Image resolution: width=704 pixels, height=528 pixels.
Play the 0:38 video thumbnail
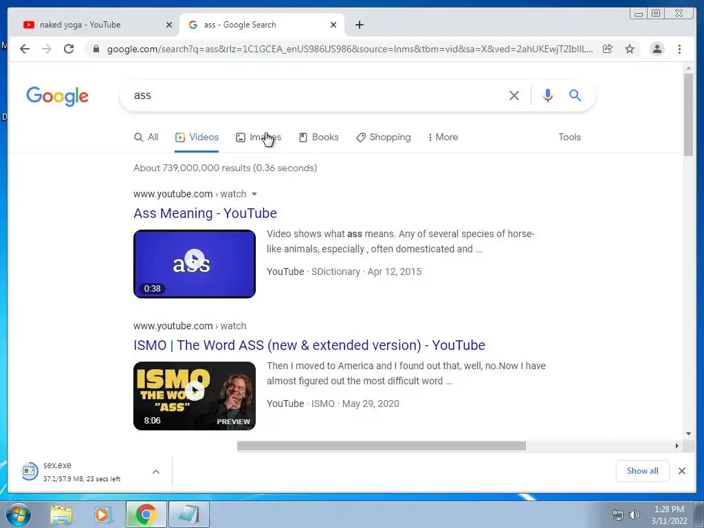pyautogui.click(x=195, y=264)
